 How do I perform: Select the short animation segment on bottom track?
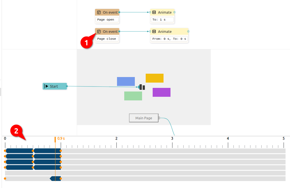tap(55, 179)
